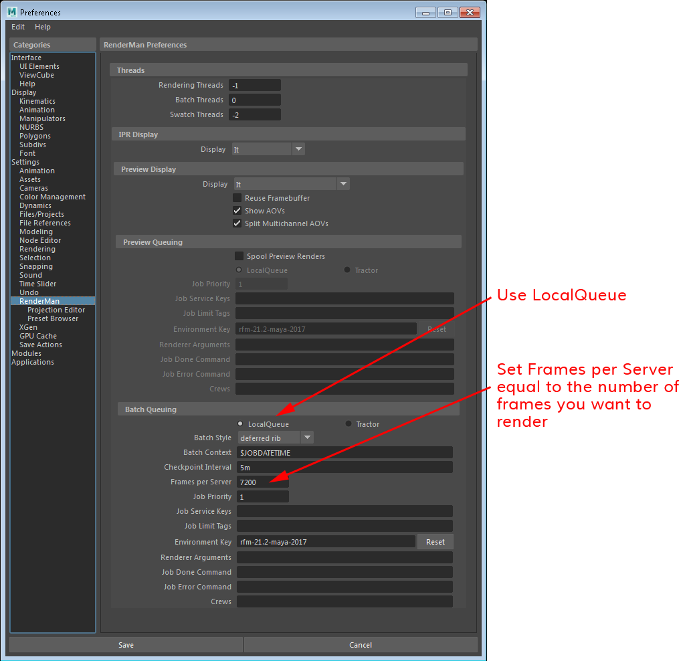685x661 pixels.
Task: Select Applications category
Action: coord(33,362)
